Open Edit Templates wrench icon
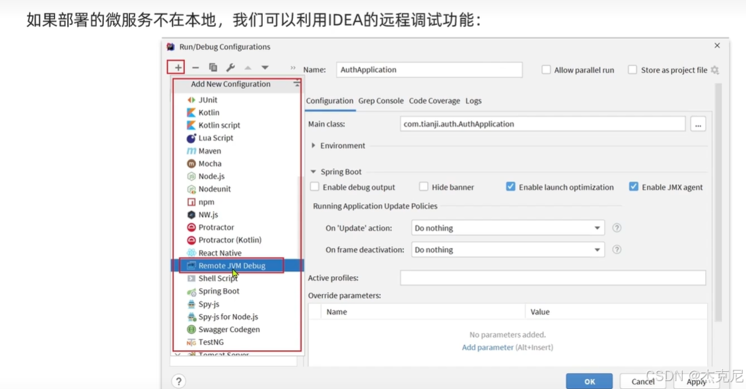746x389 pixels. pyautogui.click(x=230, y=67)
